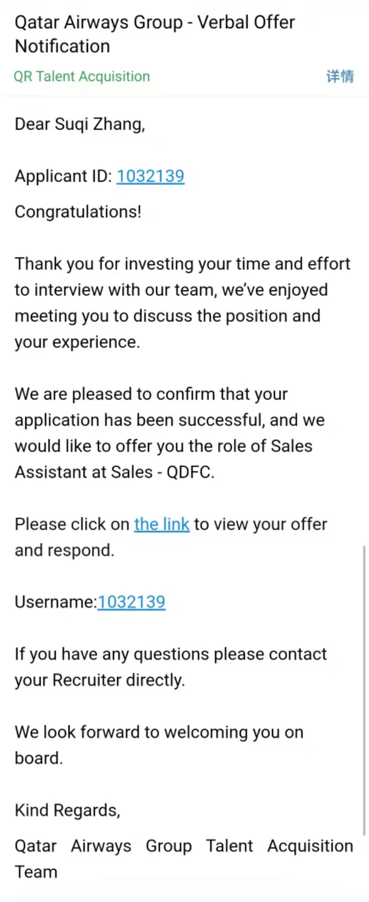Image resolution: width=369 pixels, height=902 pixels.
Task: Tap "your Recruiter directly." text
Action: (100, 680)
